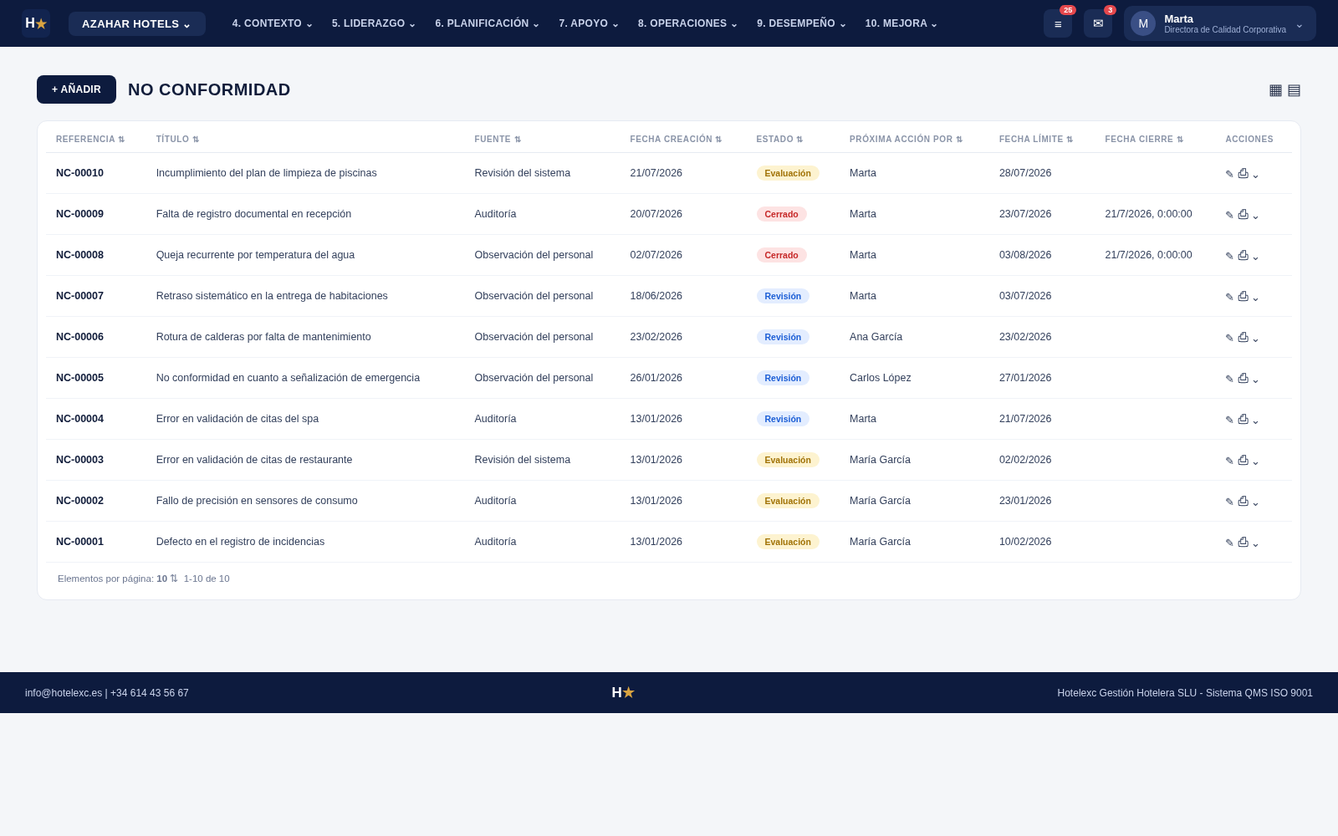Click the print icon for NC-00002
Screen dimensions: 1338x836
point(1244,501)
